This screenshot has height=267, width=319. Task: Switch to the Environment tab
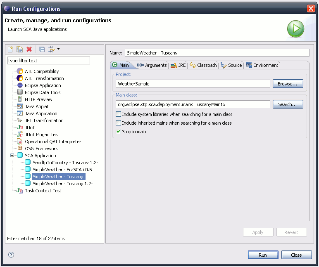coord(262,65)
